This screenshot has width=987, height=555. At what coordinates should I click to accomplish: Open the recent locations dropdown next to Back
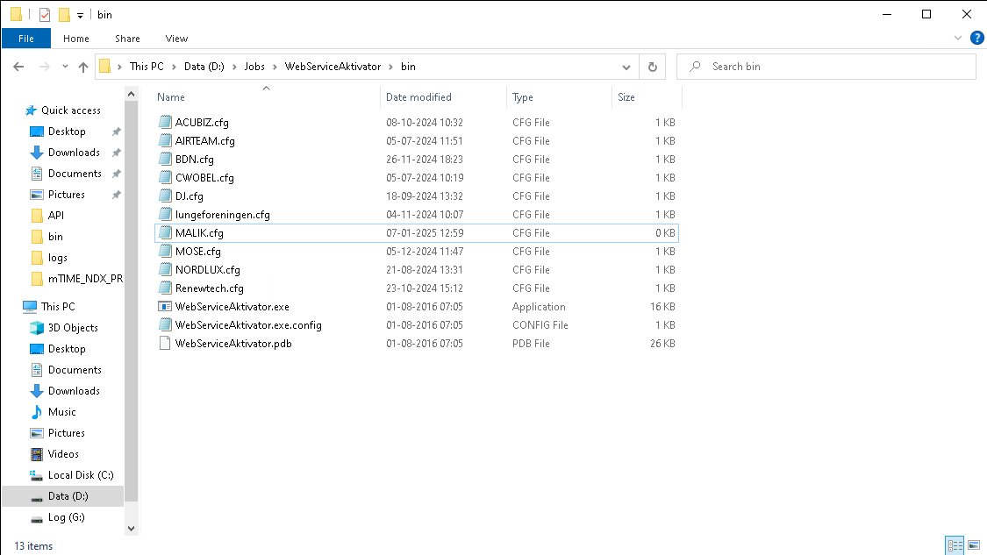[x=63, y=66]
